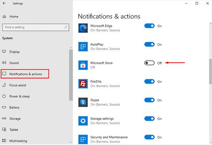The width and height of the screenshot is (212, 145).
Task: Click the Skype app icon
Action: coord(83,102)
